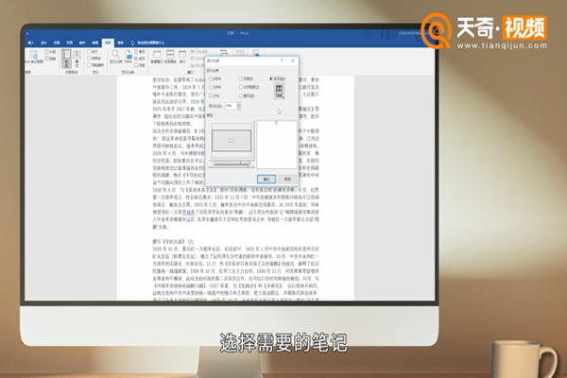
Task: Click the Percent spinner arrows
Action: click(x=238, y=106)
